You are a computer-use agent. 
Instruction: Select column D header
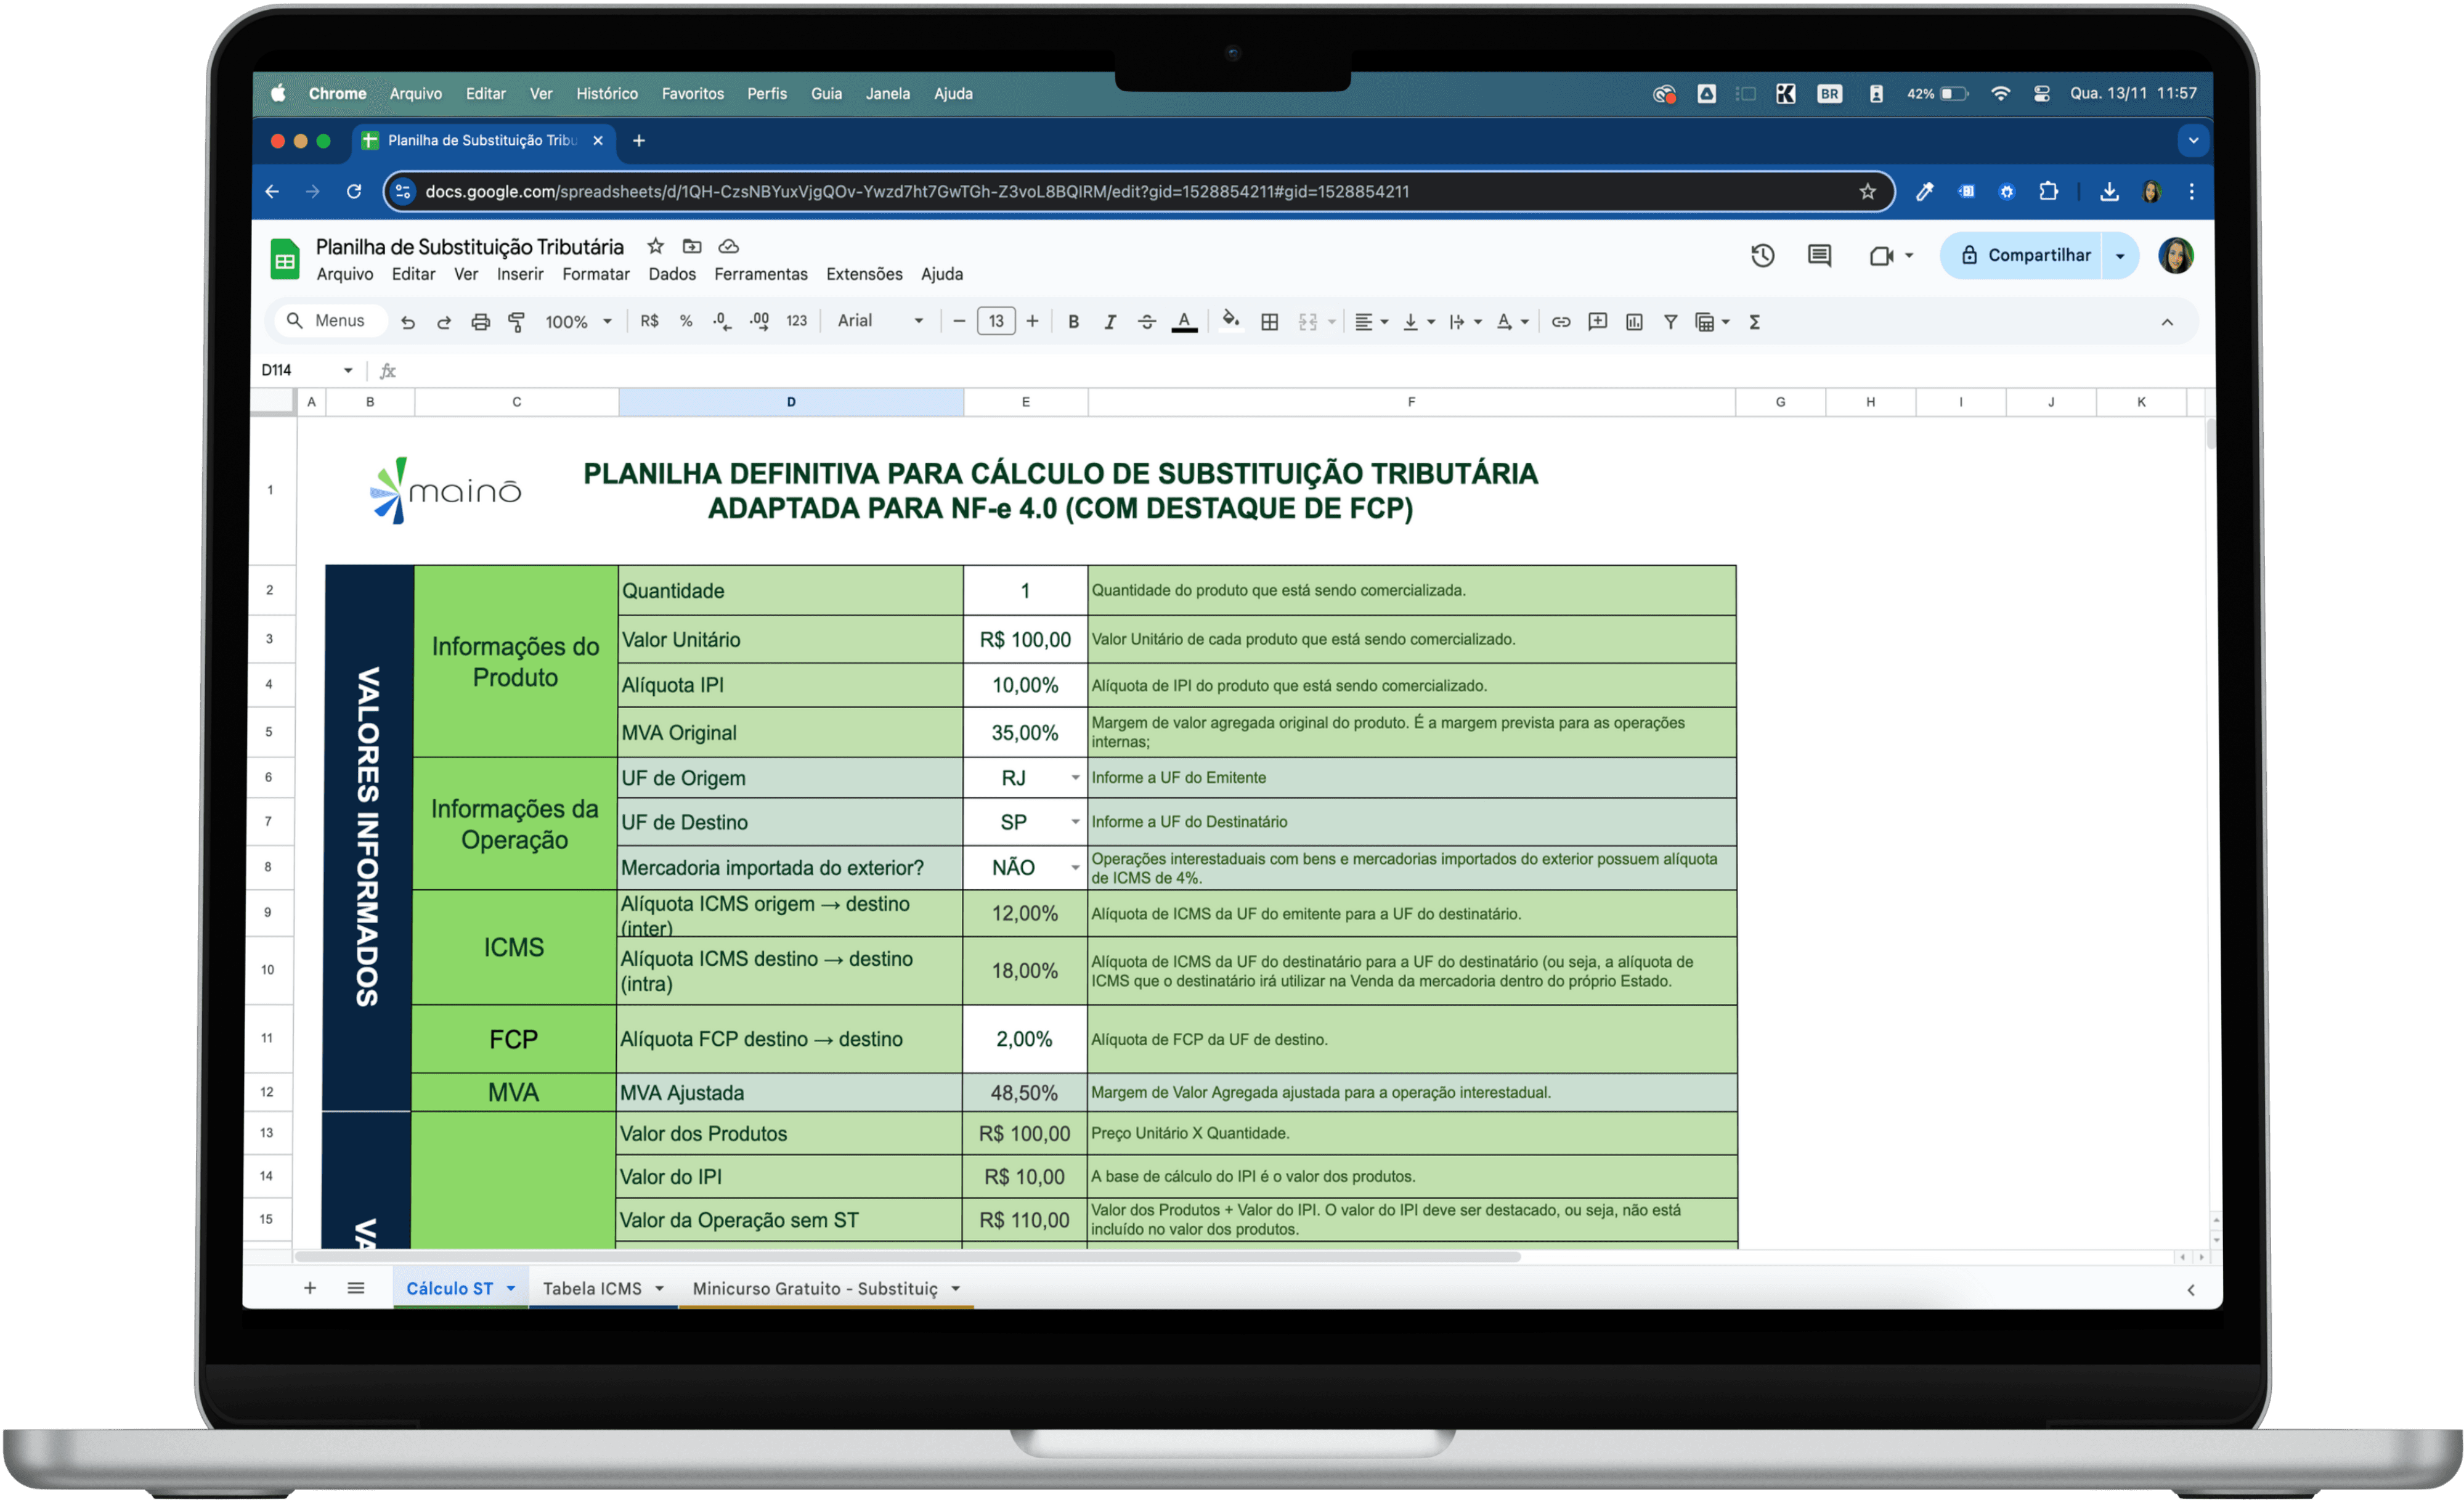[791, 402]
